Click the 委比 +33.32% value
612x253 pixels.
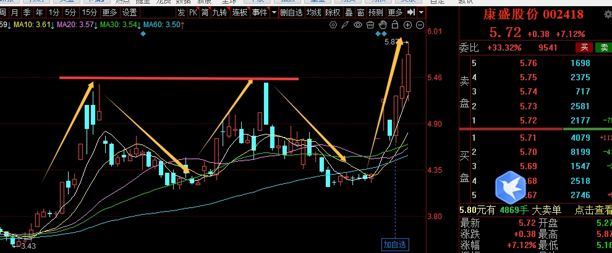coord(504,48)
